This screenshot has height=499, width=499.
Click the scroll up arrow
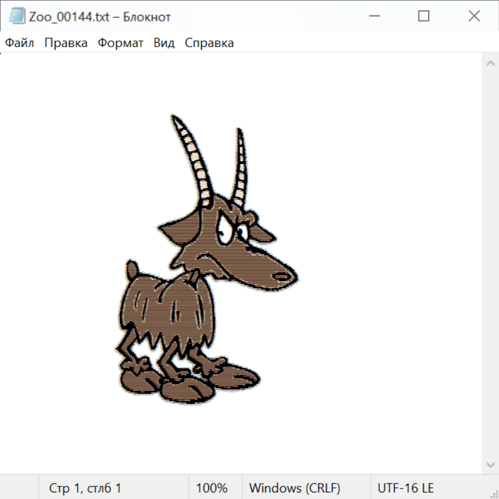(490, 64)
